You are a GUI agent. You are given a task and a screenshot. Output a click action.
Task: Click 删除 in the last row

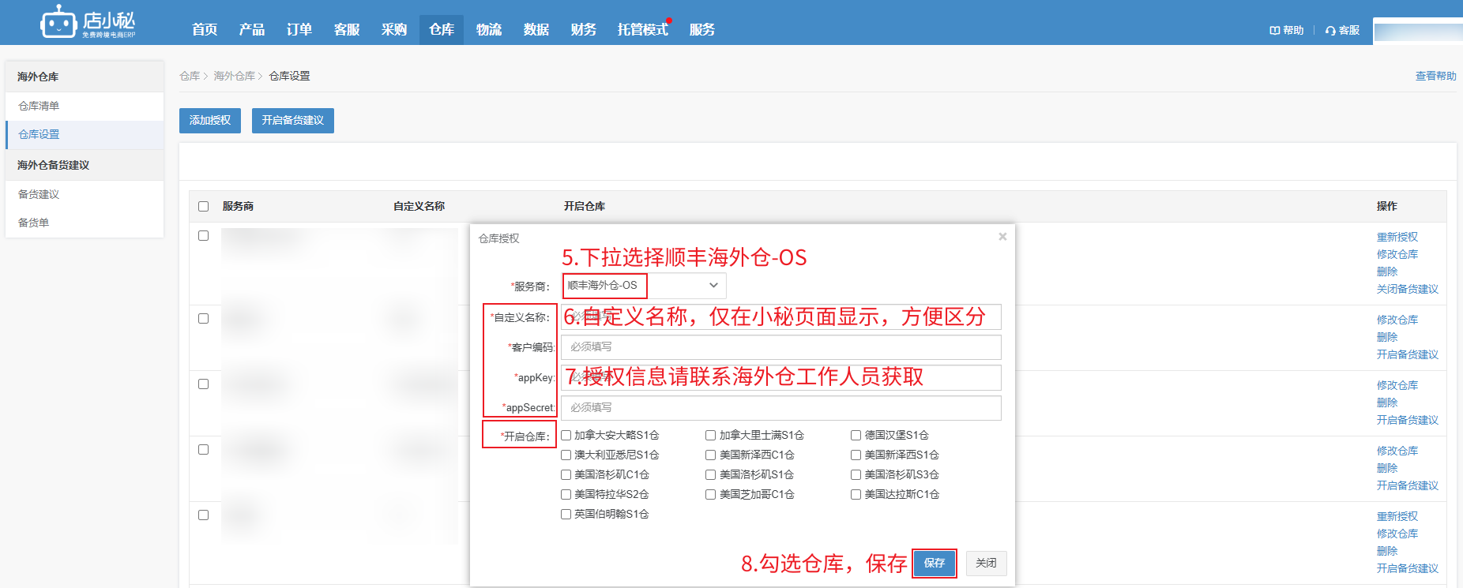pyautogui.click(x=1387, y=551)
